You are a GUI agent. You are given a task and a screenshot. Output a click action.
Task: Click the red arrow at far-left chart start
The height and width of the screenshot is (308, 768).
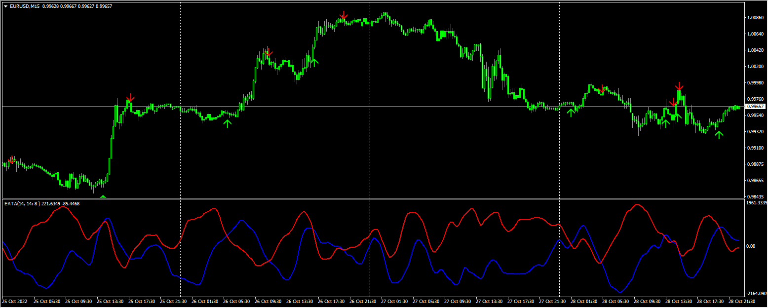(x=12, y=159)
